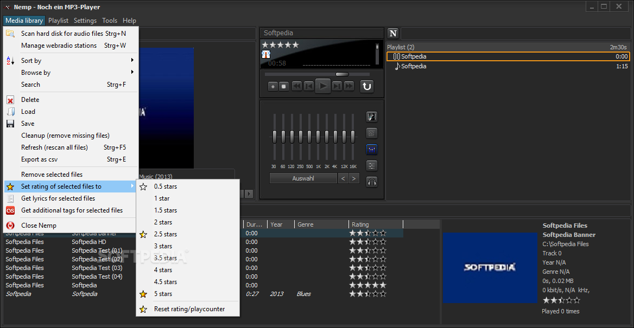This screenshot has width=634, height=328.
Task: Choose Close Nemp from the menu
Action: [71, 226]
